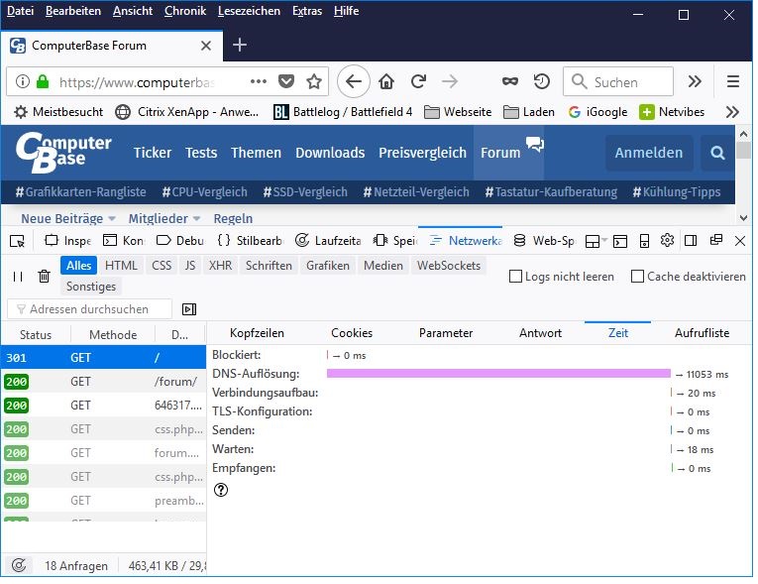Screen dimensions: 758x584
Task: Toggle the Grafiken request filter
Action: [x=328, y=266]
